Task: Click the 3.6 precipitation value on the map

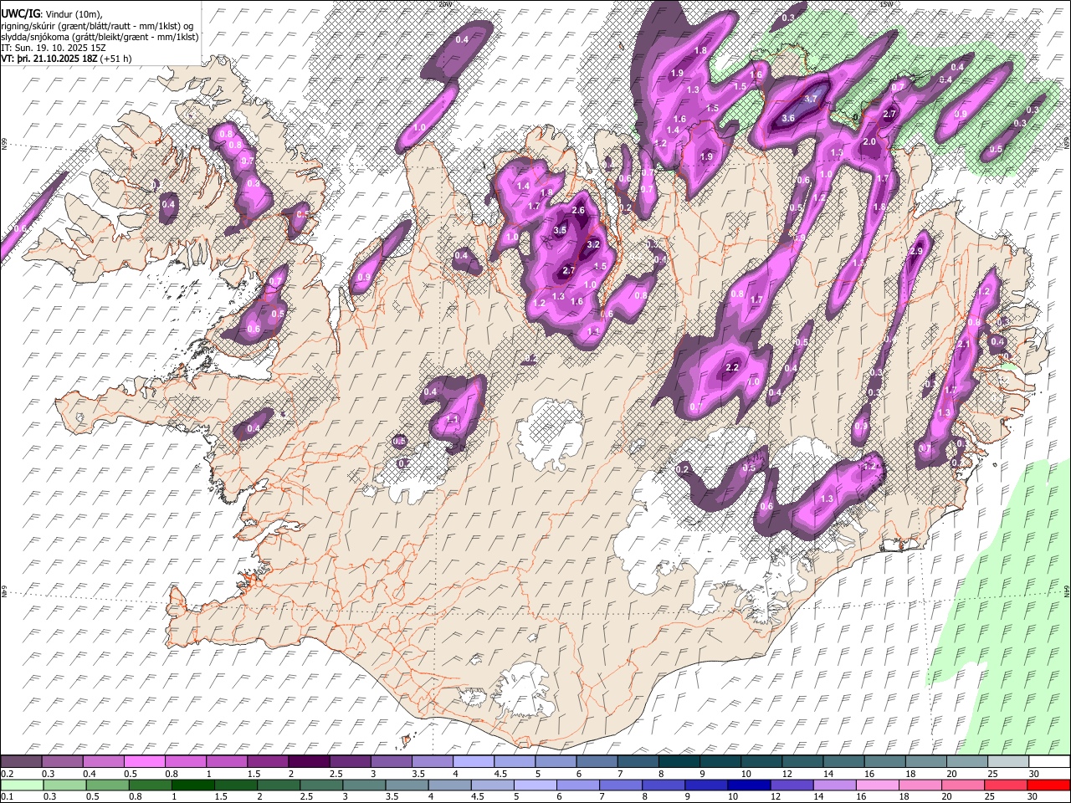Action: click(x=788, y=119)
